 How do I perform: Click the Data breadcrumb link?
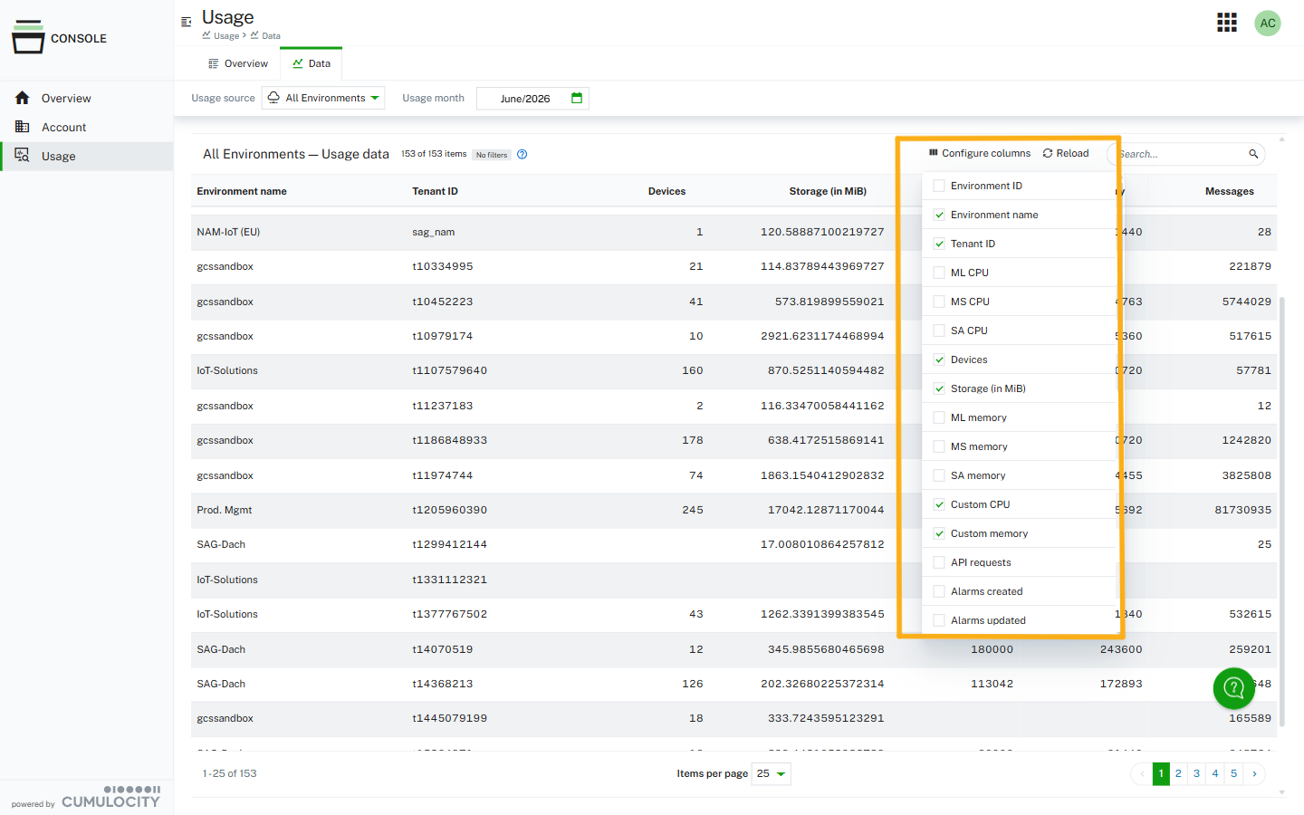pyautogui.click(x=265, y=36)
